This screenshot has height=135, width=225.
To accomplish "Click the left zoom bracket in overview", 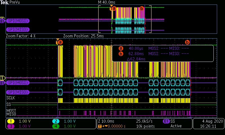I will point(99,19).
